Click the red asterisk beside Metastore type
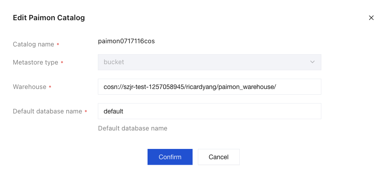 tap(62, 63)
